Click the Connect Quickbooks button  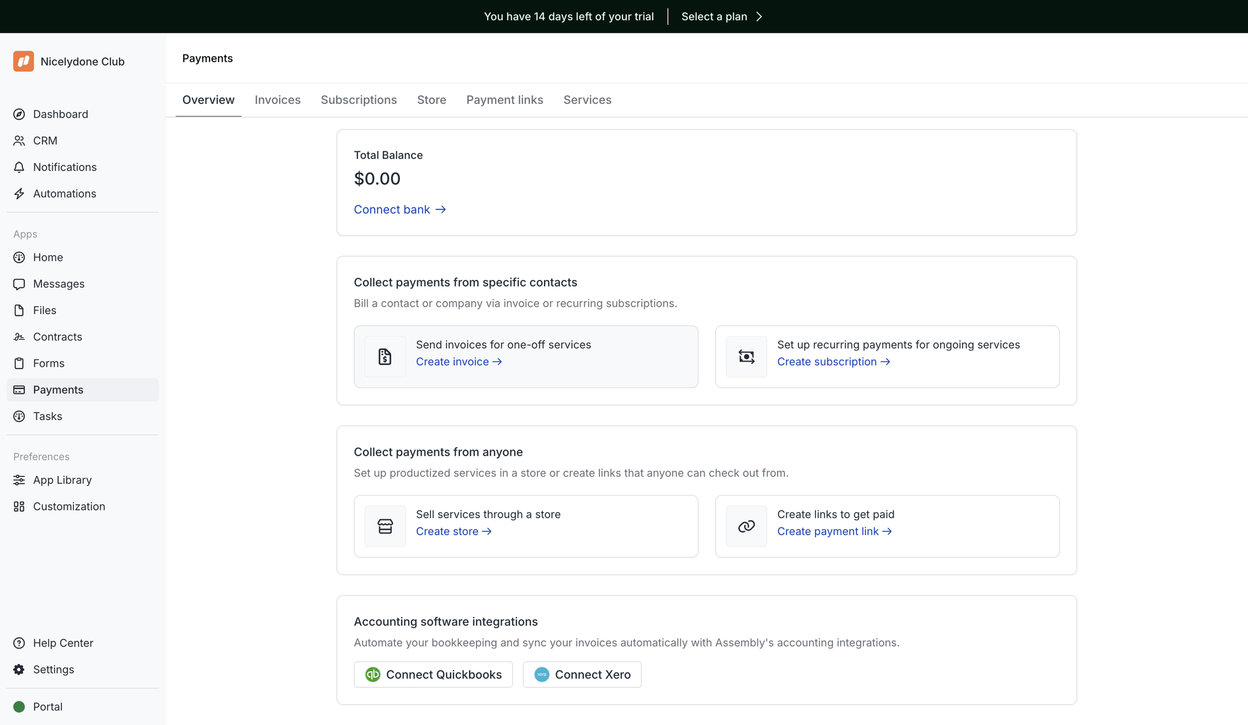tap(433, 675)
